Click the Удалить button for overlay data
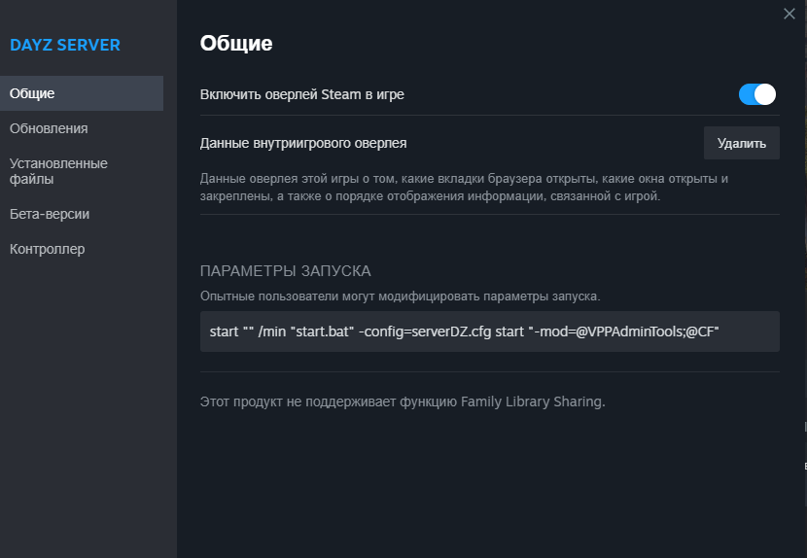807x558 pixels. tap(741, 143)
